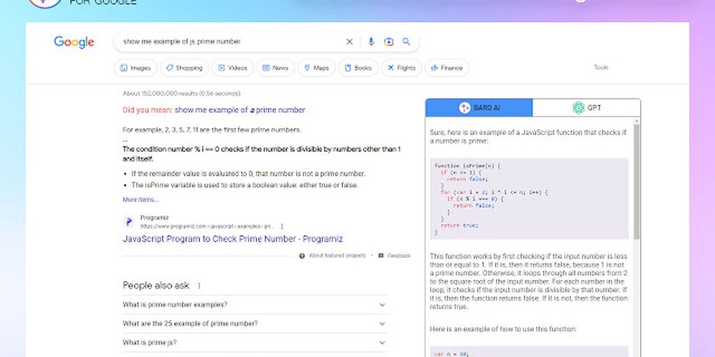Click the Google logo
The height and width of the screenshot is (357, 715).
[74, 42]
